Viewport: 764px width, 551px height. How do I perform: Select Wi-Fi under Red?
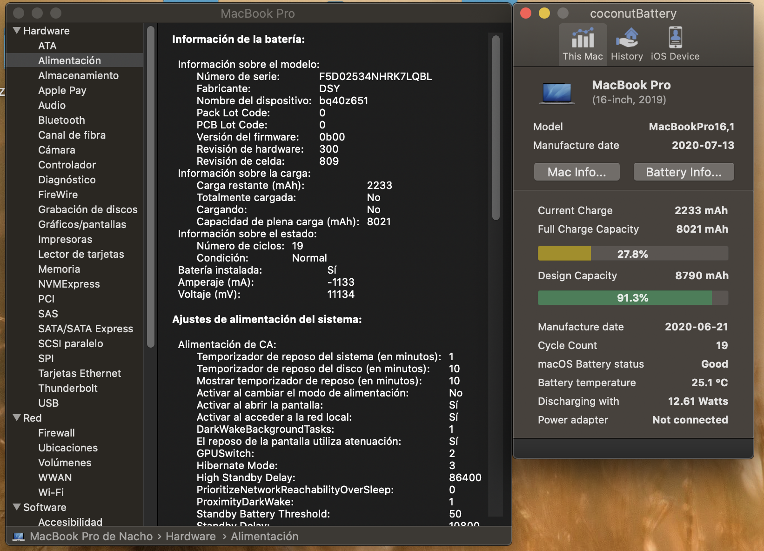point(51,492)
